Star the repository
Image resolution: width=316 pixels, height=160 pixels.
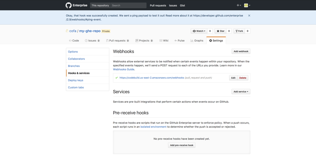[x=221, y=31]
